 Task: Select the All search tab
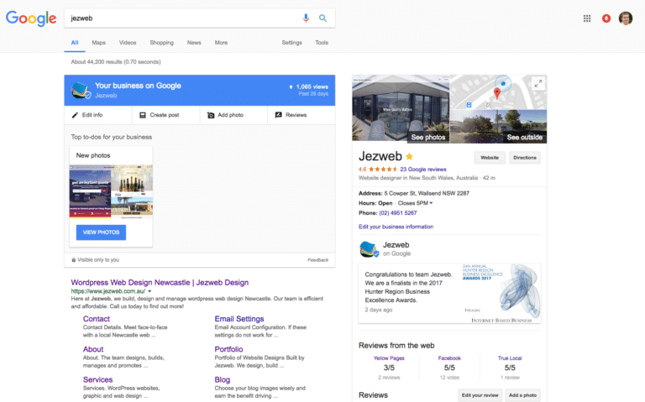click(75, 42)
